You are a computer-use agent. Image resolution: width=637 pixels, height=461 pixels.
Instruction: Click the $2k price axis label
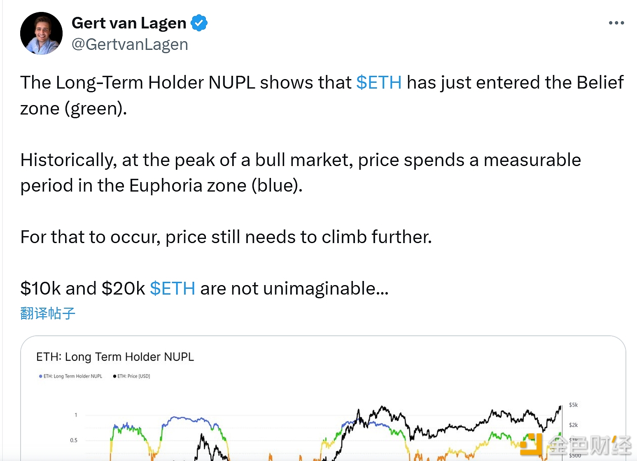coord(573,425)
